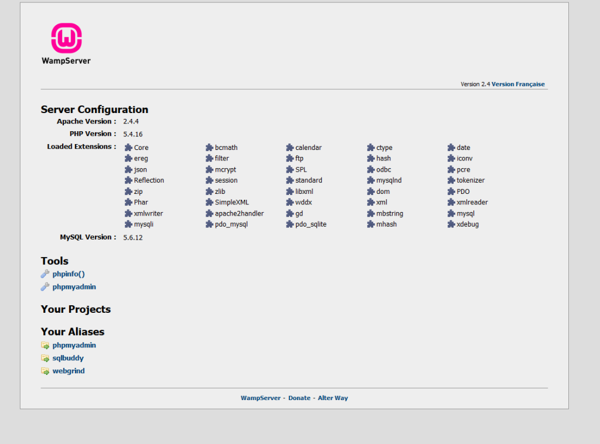Click the puzzle icon next to wddx
This screenshot has height=444, width=600.
pyautogui.click(x=289, y=202)
